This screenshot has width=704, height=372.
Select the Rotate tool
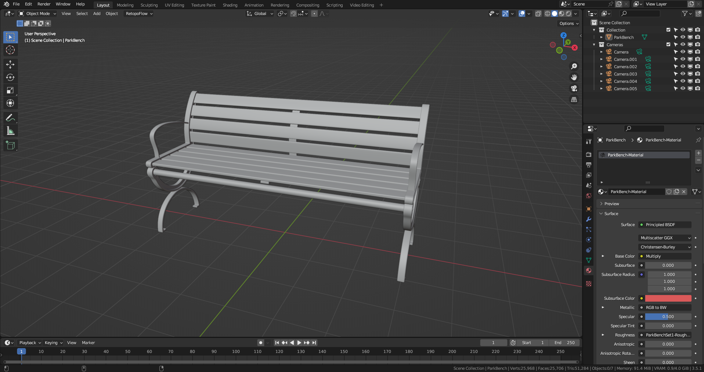tap(10, 77)
